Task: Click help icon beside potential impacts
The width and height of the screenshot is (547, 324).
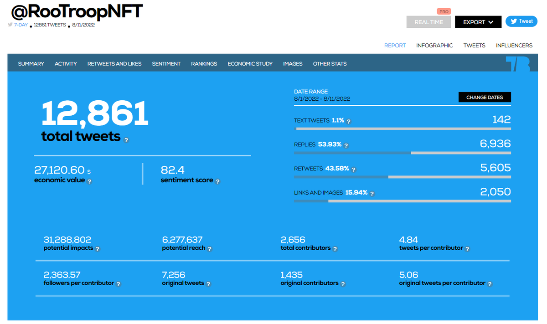Action: tap(97, 249)
